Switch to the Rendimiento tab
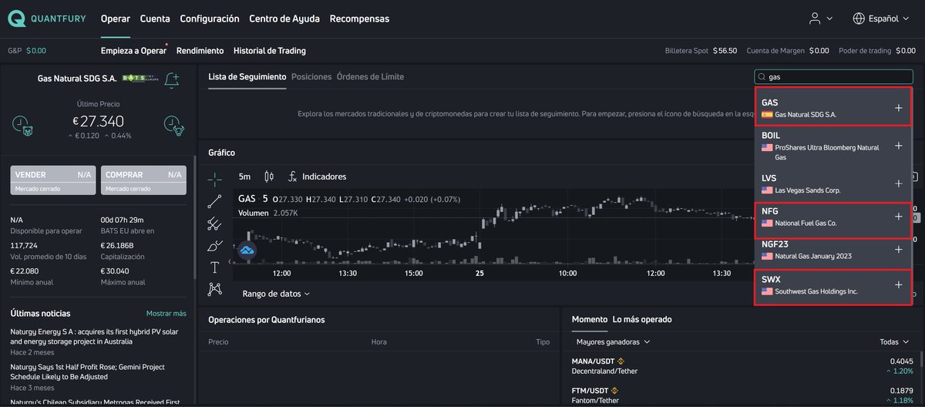 click(200, 51)
